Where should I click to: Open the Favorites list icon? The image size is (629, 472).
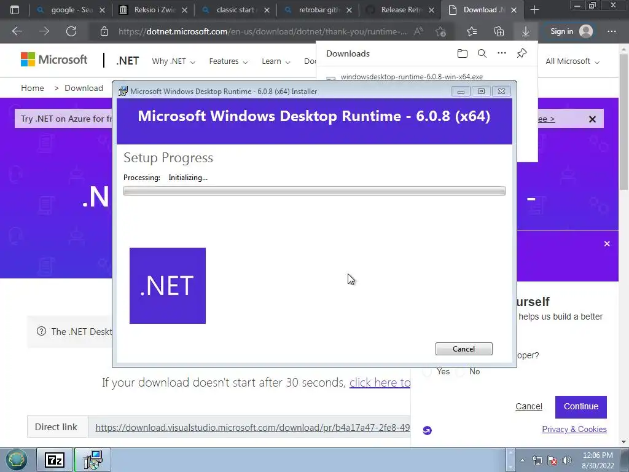472,31
